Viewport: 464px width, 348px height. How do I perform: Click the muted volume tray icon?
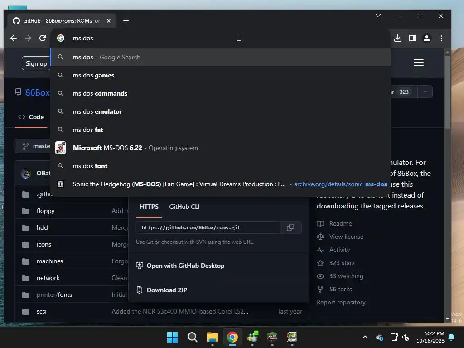406,337
